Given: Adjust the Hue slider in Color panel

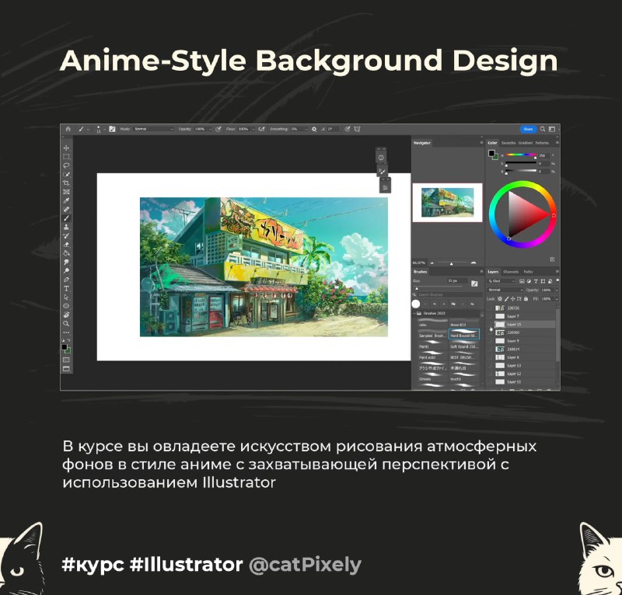Looking at the screenshot, I should 520,155.
